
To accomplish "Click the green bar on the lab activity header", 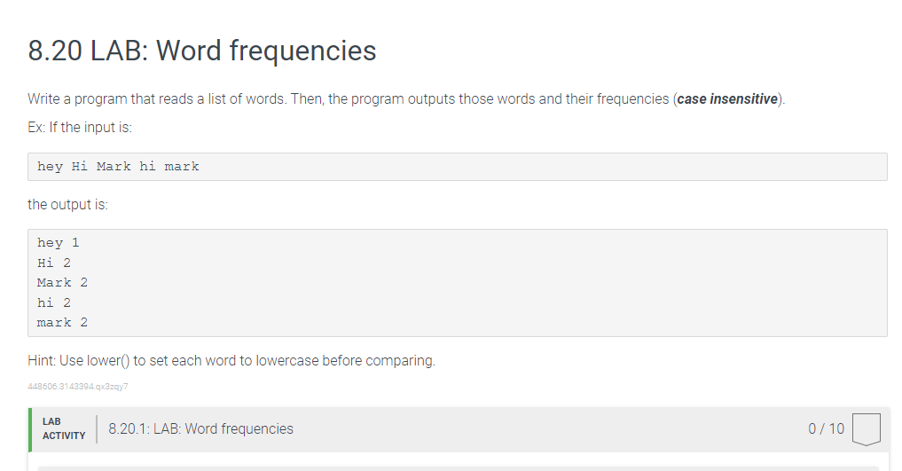I will point(30,429).
